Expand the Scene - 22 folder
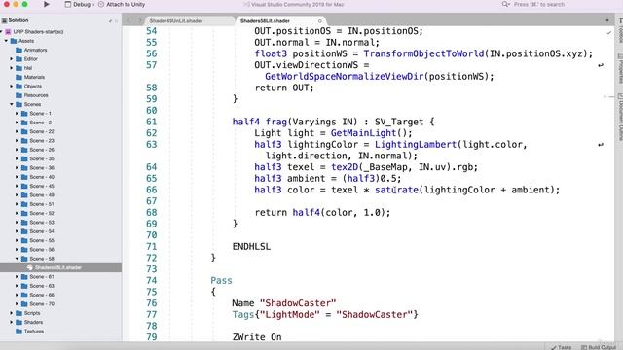Screen dimensions: 623x350 click(18, 132)
